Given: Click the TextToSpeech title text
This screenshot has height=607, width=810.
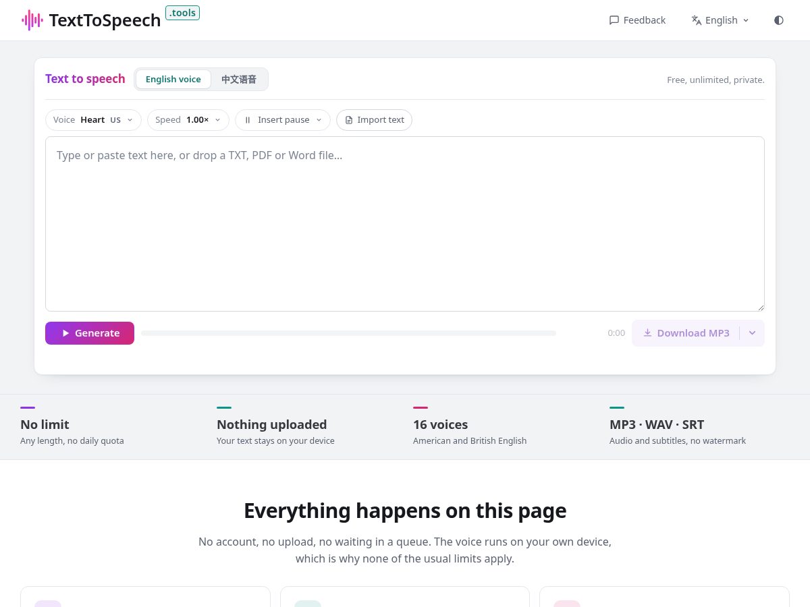Looking at the screenshot, I should (x=105, y=20).
